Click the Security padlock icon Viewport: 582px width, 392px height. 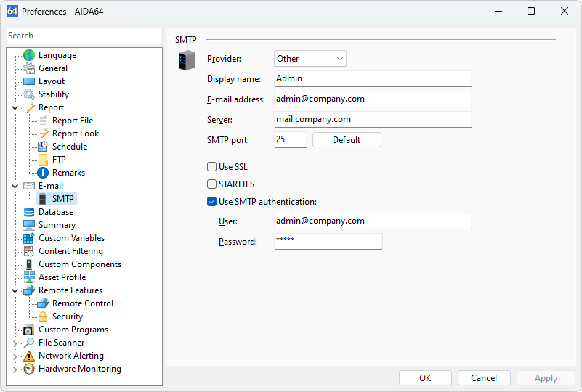[43, 317]
